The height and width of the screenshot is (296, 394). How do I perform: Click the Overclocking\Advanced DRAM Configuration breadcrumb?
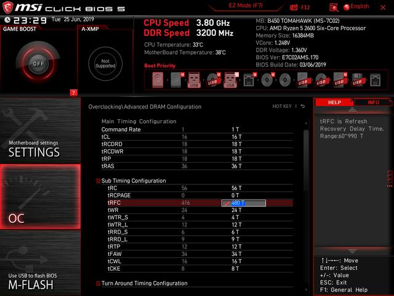point(145,107)
